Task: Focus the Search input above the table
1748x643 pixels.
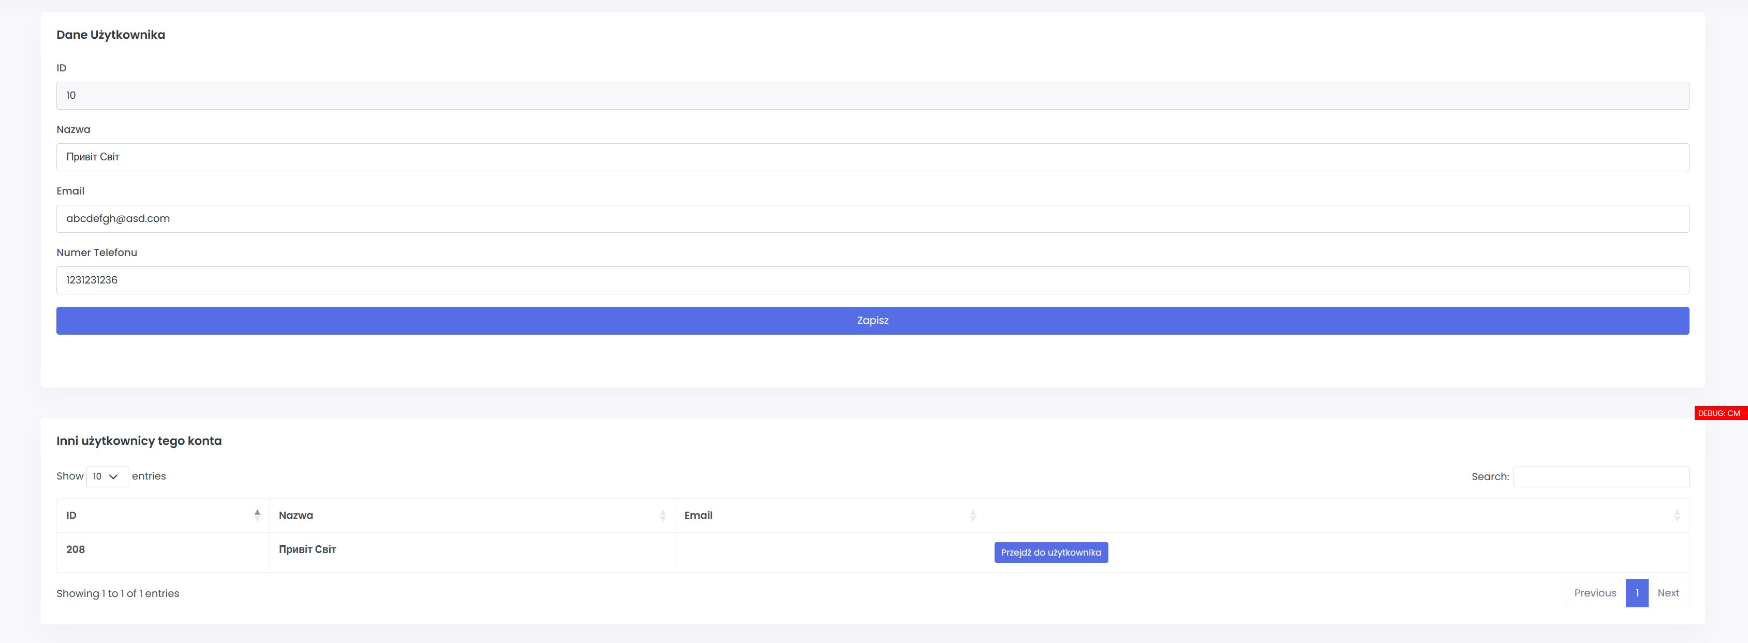Action: 1601,477
